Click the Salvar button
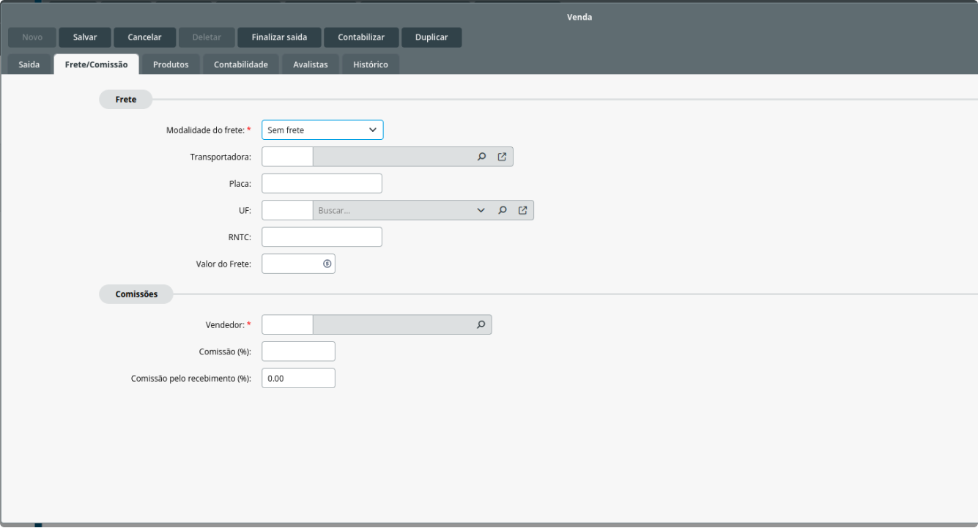This screenshot has height=528, width=978. [85, 37]
